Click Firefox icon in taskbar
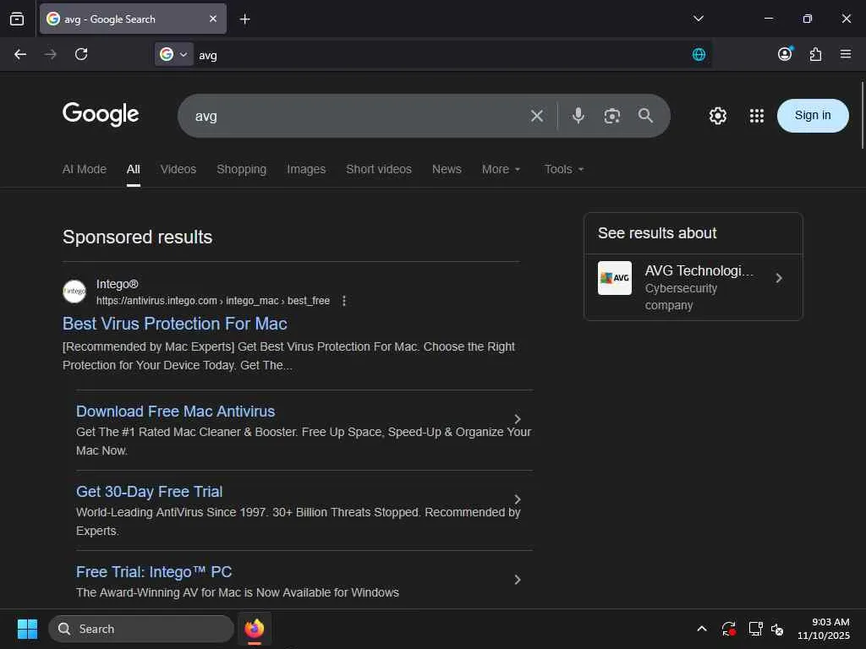Viewport: 866px width, 649px height. pos(254,629)
